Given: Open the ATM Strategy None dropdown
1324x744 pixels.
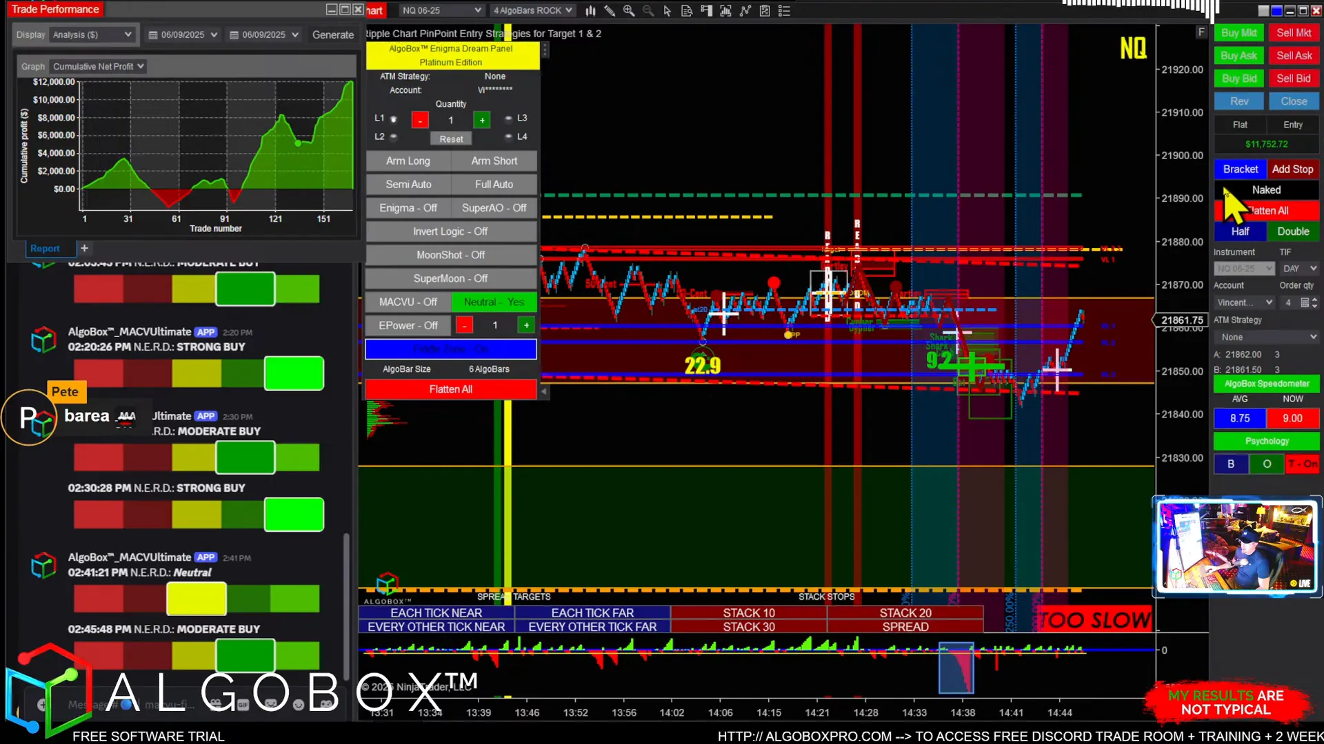Looking at the screenshot, I should pos(1267,337).
